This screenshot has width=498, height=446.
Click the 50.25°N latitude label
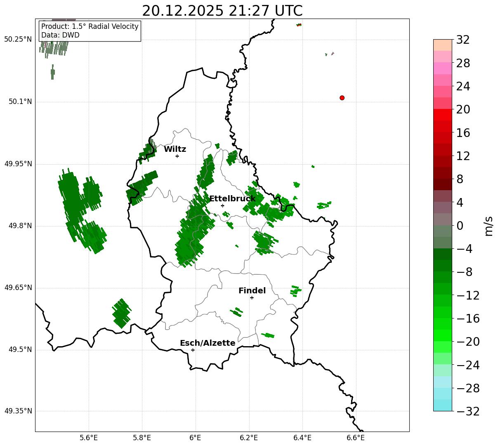(x=18, y=40)
